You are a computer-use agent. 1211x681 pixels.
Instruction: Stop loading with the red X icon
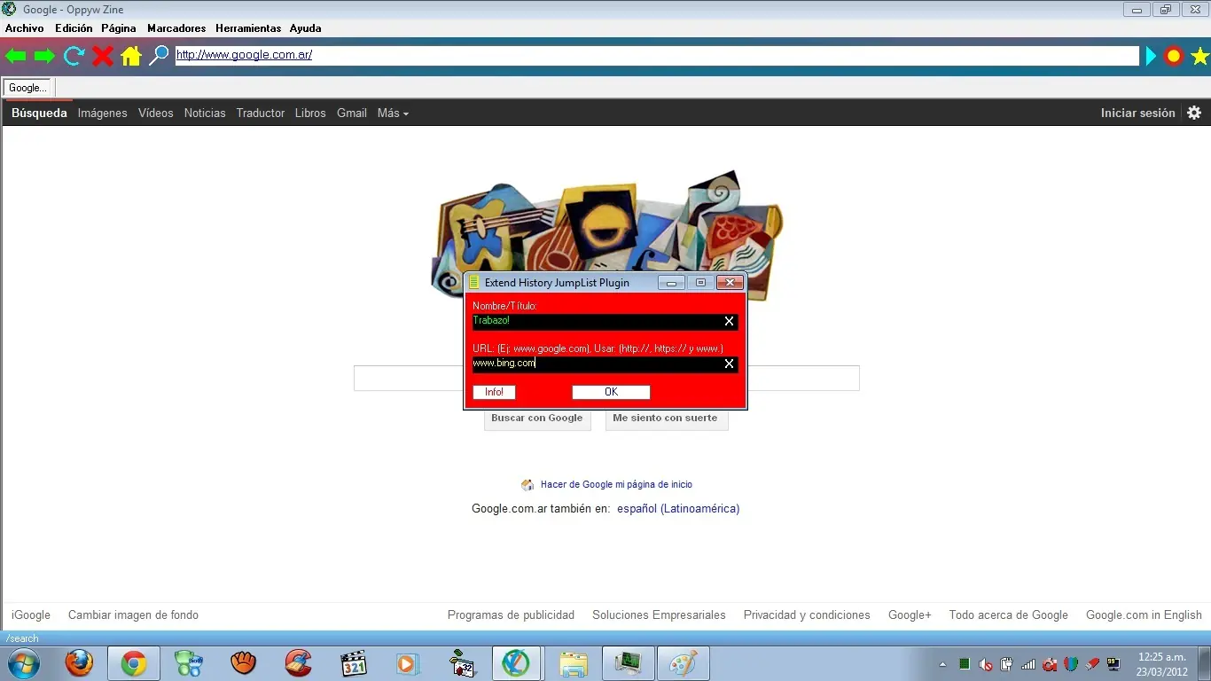pos(103,57)
